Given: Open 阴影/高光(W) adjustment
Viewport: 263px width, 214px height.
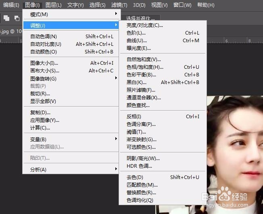Looking at the screenshot, I should (x=163, y=158).
